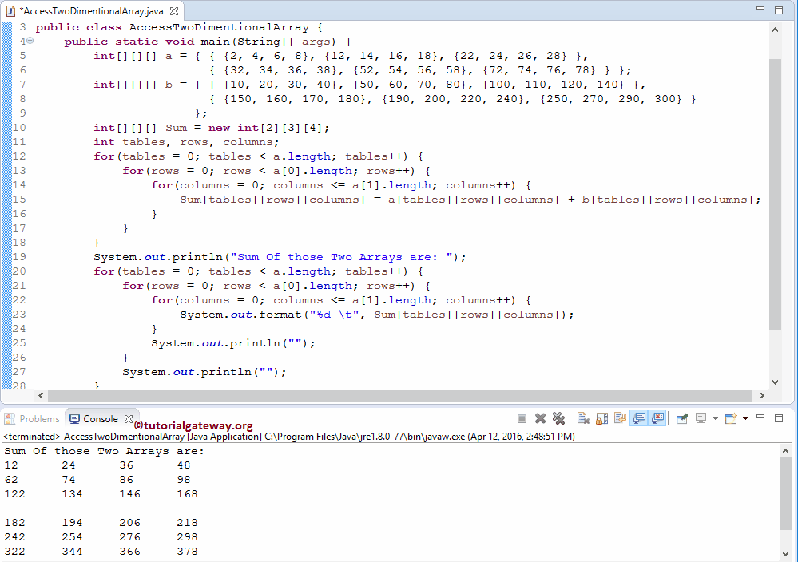The width and height of the screenshot is (798, 562).
Task: Expand the Open Console dropdown arrow
Action: pyautogui.click(x=746, y=418)
